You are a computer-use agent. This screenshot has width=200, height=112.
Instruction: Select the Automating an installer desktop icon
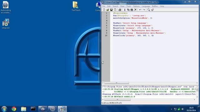tap(6, 7)
